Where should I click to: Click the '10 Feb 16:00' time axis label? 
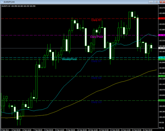[93, 130]
